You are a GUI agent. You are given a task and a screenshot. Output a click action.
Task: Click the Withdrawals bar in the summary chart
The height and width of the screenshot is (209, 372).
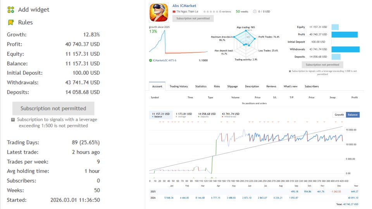(x=345, y=49)
